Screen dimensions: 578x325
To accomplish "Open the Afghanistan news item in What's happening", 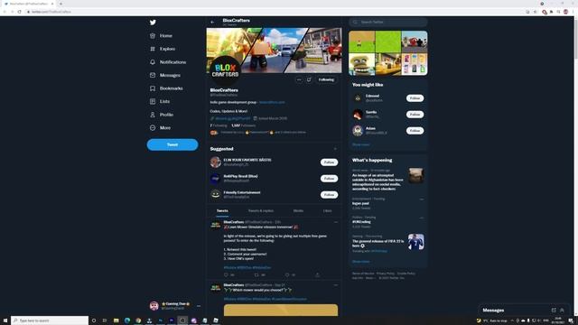I will pos(387,181).
